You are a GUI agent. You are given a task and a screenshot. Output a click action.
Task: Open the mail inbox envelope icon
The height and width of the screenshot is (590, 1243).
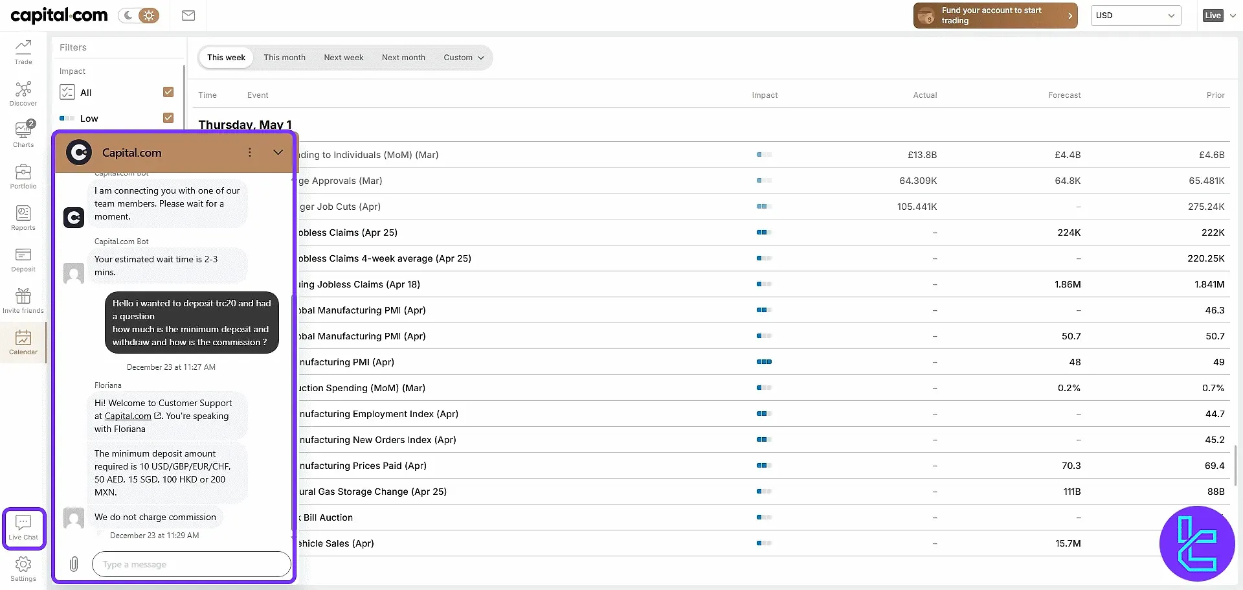point(188,16)
